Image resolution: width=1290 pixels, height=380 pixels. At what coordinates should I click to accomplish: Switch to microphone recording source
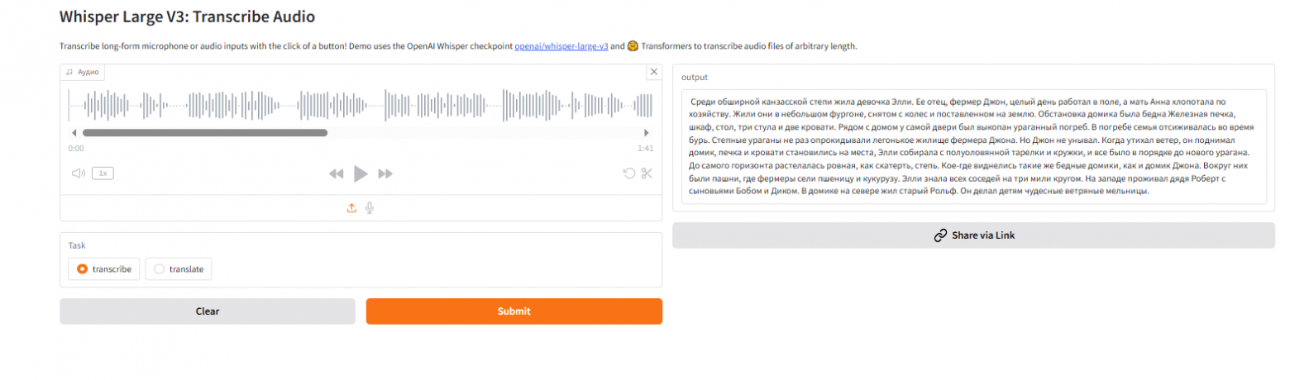pyautogui.click(x=370, y=208)
